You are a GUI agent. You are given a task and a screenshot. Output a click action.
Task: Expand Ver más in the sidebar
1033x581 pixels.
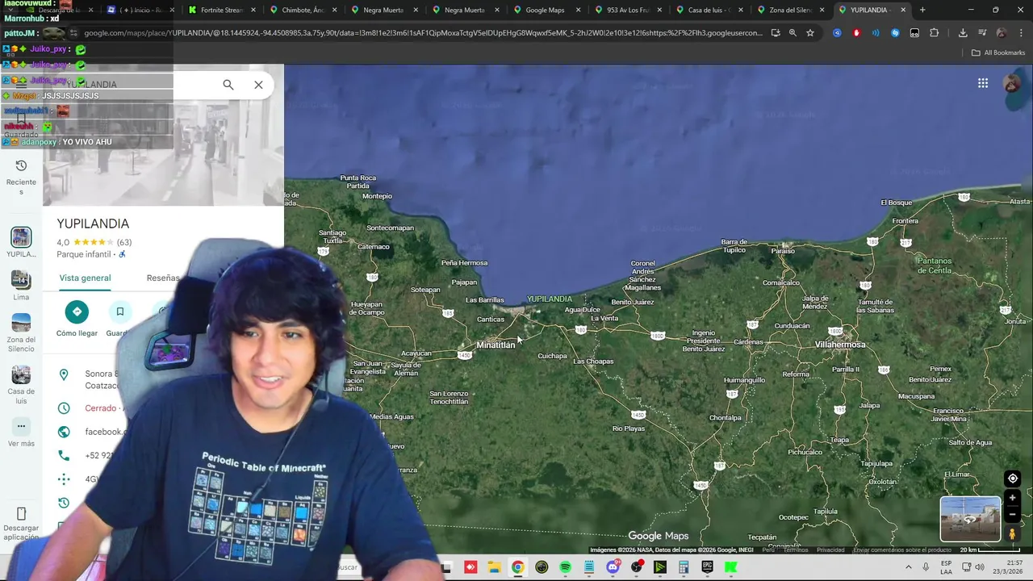[21, 433]
